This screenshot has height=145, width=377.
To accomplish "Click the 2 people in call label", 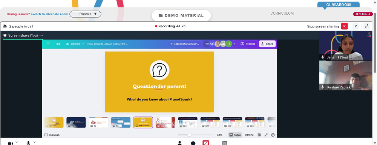I will [21, 27].
